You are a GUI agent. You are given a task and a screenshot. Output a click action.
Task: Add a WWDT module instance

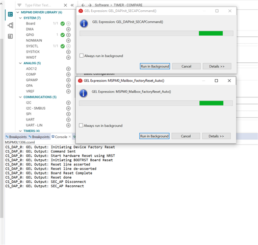pos(68,58)
